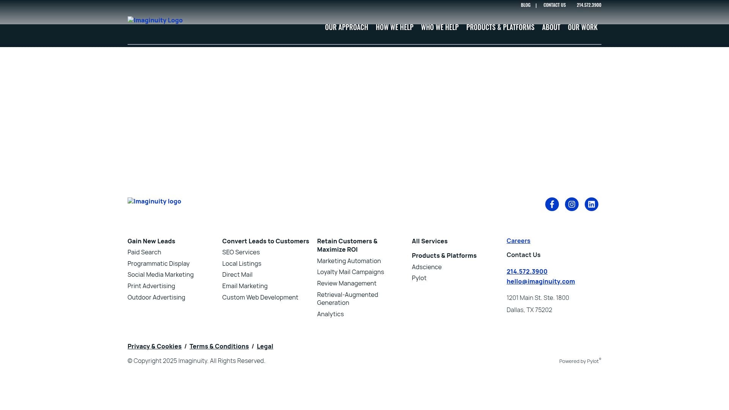Click the hello@imaginuity.com email link
The height and width of the screenshot is (410, 729).
(x=540, y=281)
